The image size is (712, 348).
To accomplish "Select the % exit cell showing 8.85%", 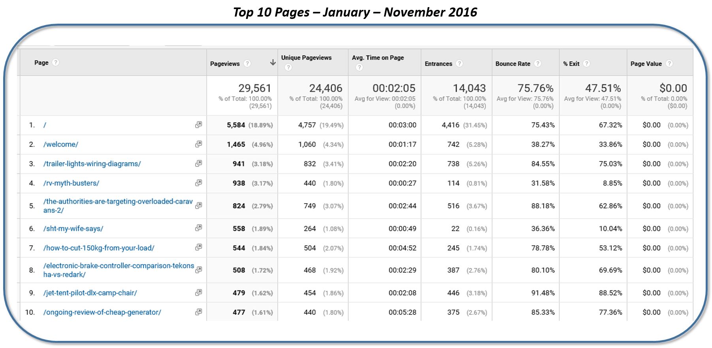I will [612, 183].
